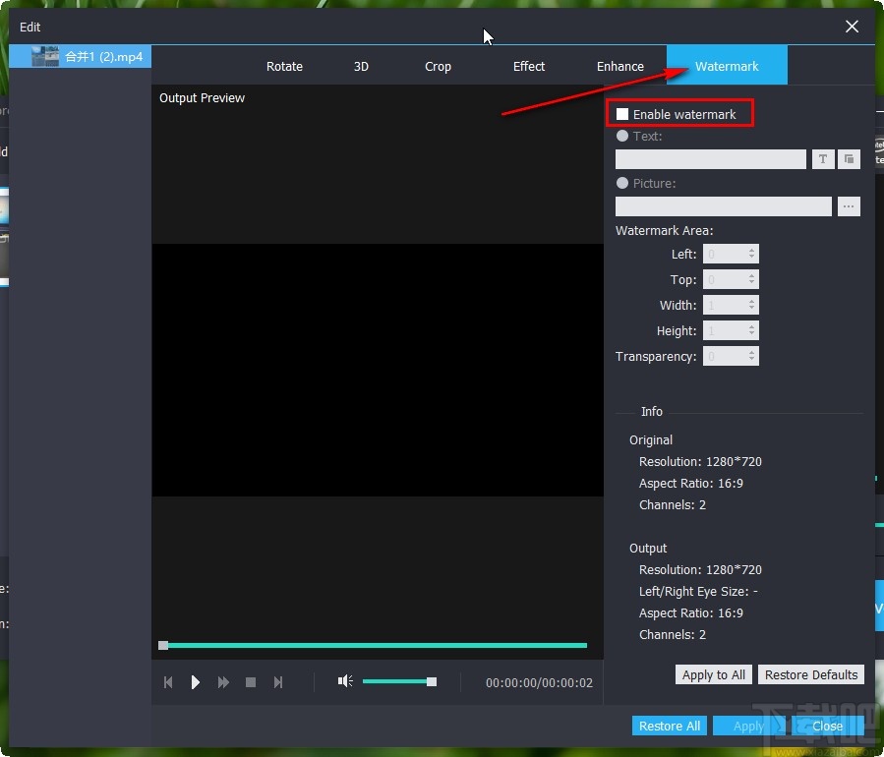884x757 pixels.
Task: Switch to the 3D tab
Action: pos(361,66)
